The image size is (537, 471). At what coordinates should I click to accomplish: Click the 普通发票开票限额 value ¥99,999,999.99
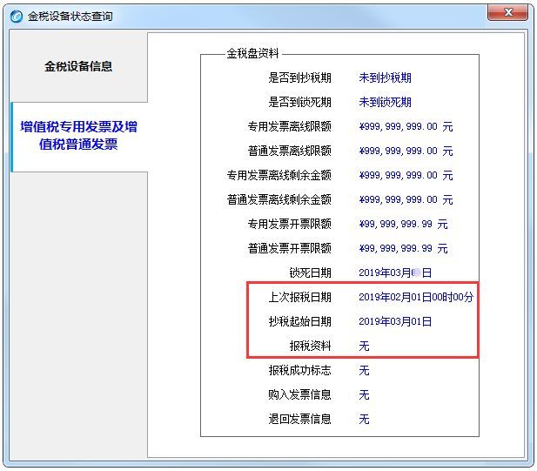403,248
